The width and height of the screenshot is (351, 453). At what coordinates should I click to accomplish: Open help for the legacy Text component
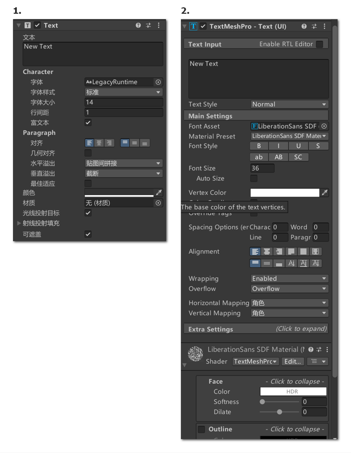[x=138, y=25]
